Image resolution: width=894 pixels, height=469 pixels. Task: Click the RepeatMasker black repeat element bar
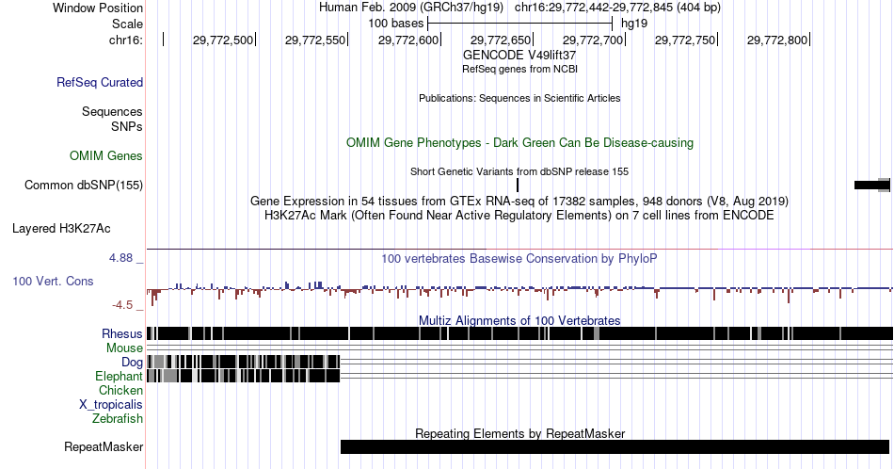pos(615,446)
